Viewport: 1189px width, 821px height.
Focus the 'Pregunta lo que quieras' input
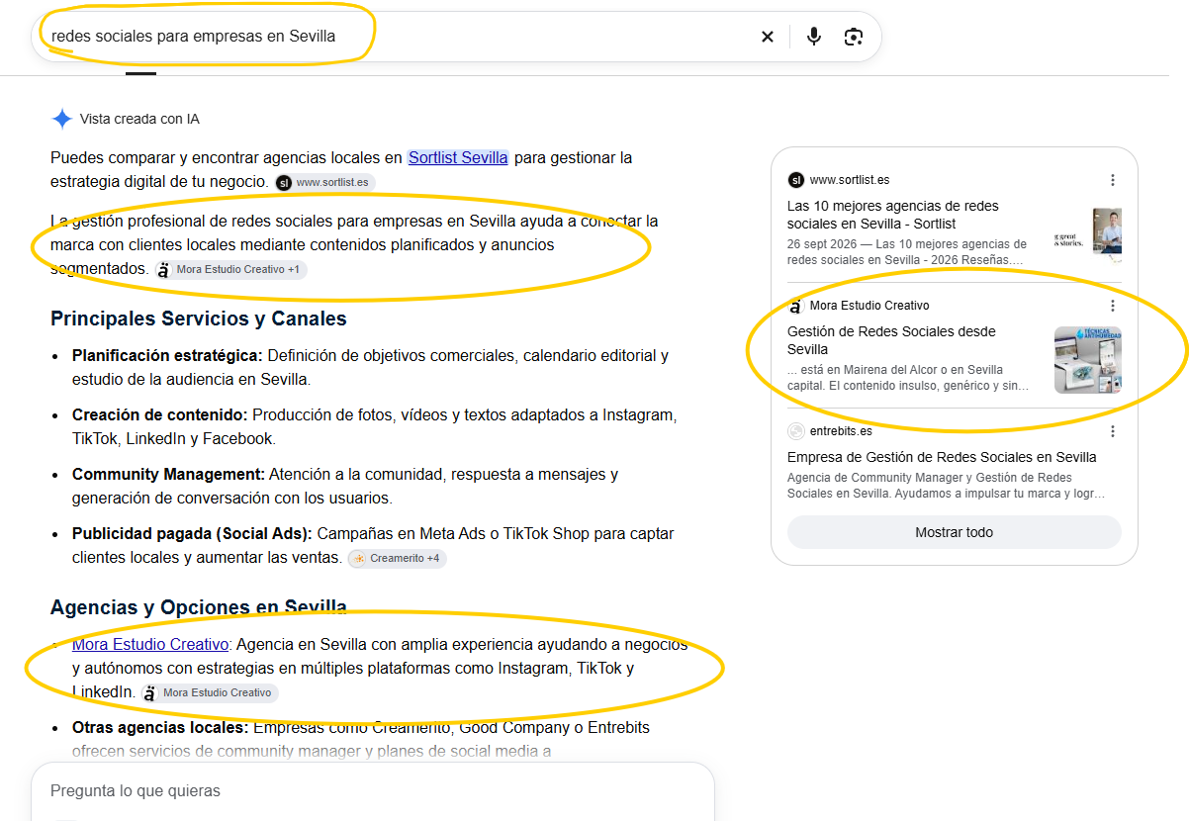click(x=373, y=791)
